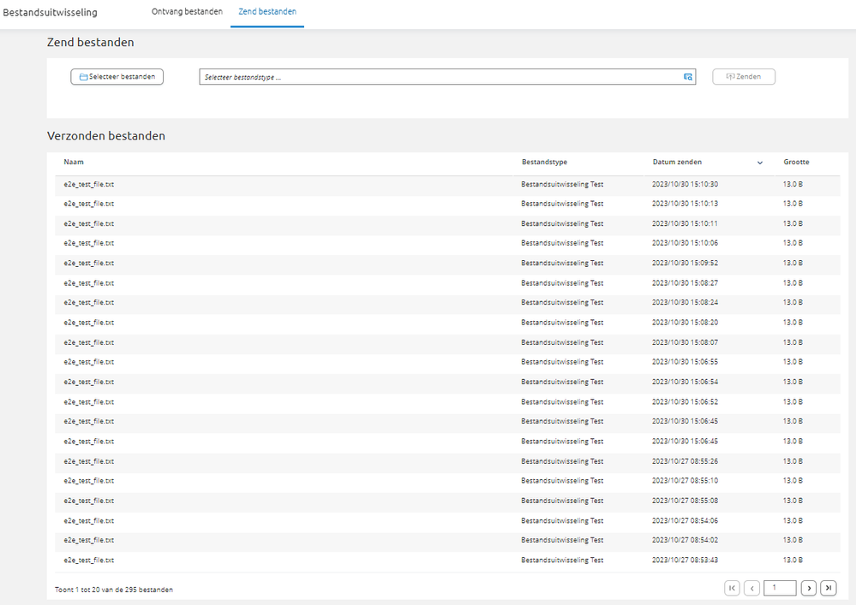Image resolution: width=856 pixels, height=605 pixels.
Task: Select the file sent at 2023/10/30 15:06:54
Action: click(447, 382)
